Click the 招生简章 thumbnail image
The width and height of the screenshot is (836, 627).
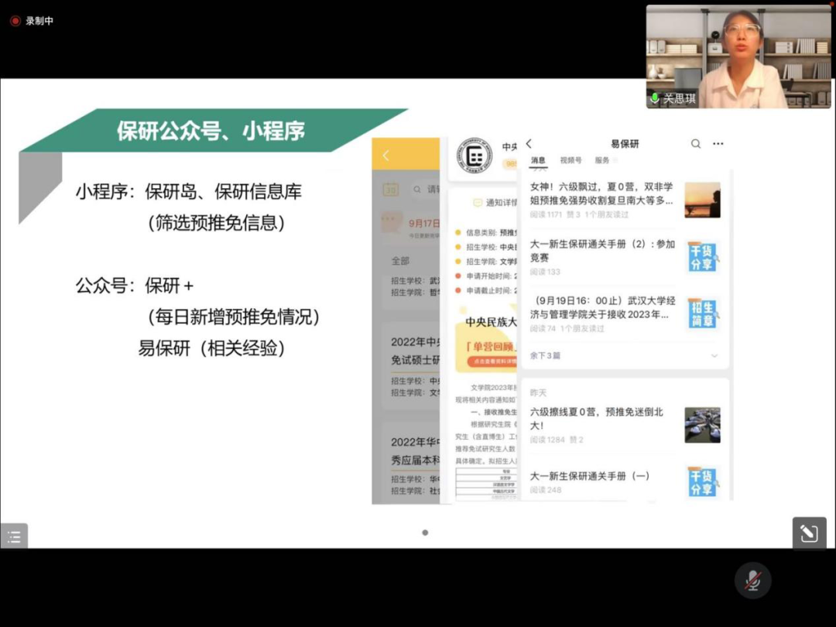click(702, 313)
